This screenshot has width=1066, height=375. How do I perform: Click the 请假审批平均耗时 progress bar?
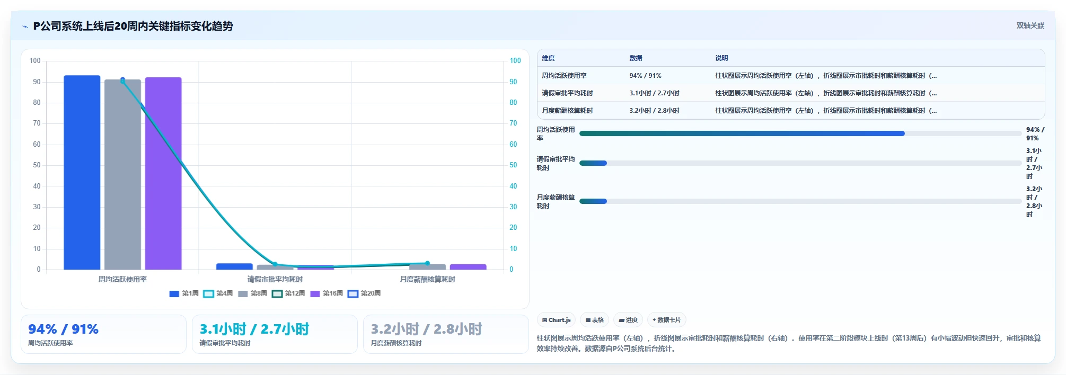pos(800,163)
